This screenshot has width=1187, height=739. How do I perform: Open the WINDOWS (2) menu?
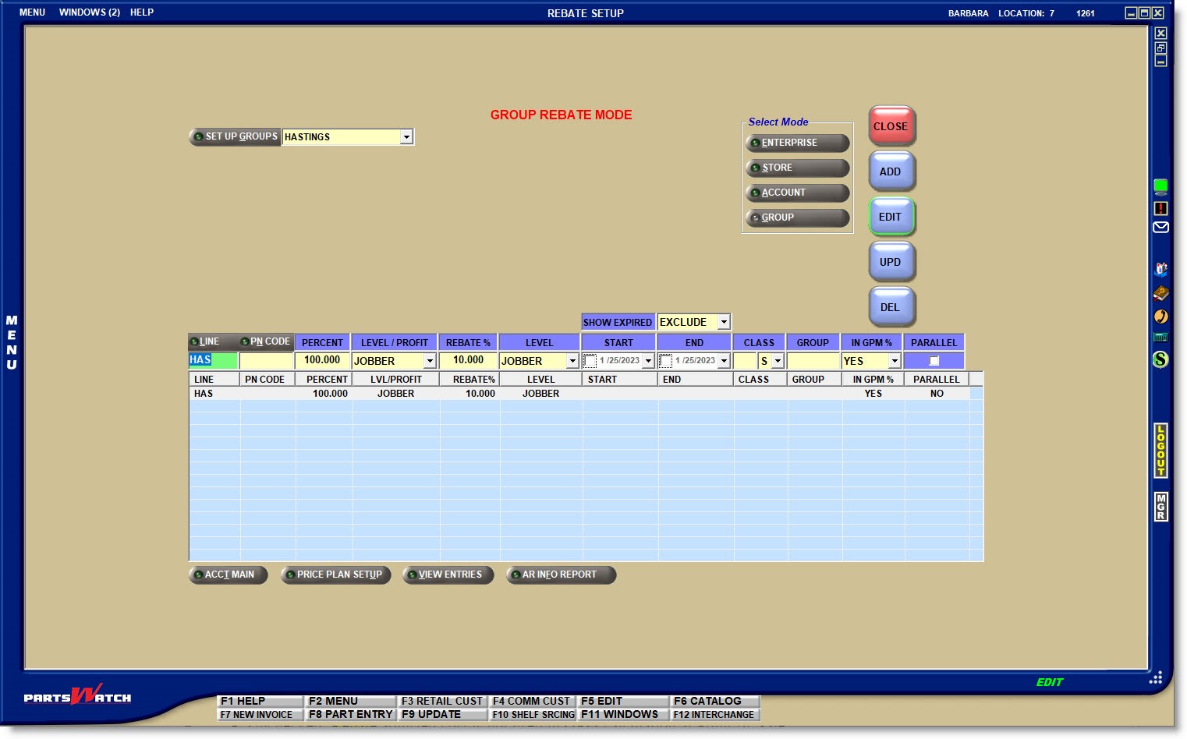[89, 12]
